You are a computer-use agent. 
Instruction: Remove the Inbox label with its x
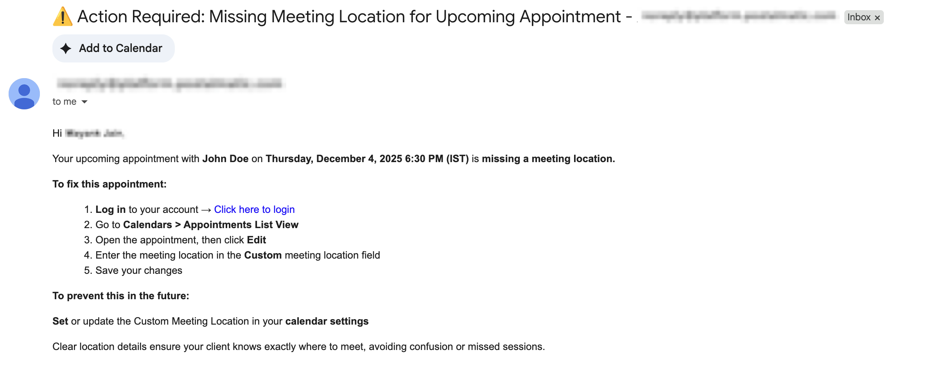point(877,18)
